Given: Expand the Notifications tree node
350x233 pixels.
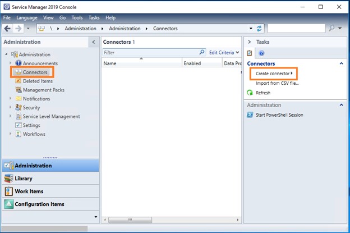Looking at the screenshot, I should 10,98.
